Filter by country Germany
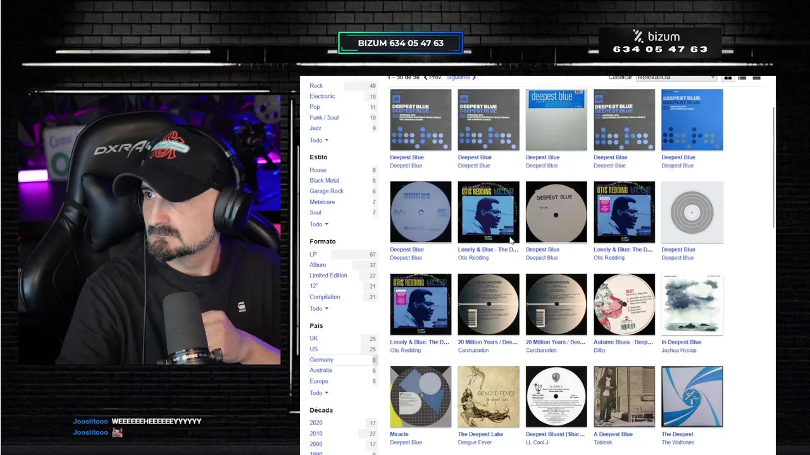Image resolution: width=810 pixels, height=455 pixels. click(x=321, y=360)
